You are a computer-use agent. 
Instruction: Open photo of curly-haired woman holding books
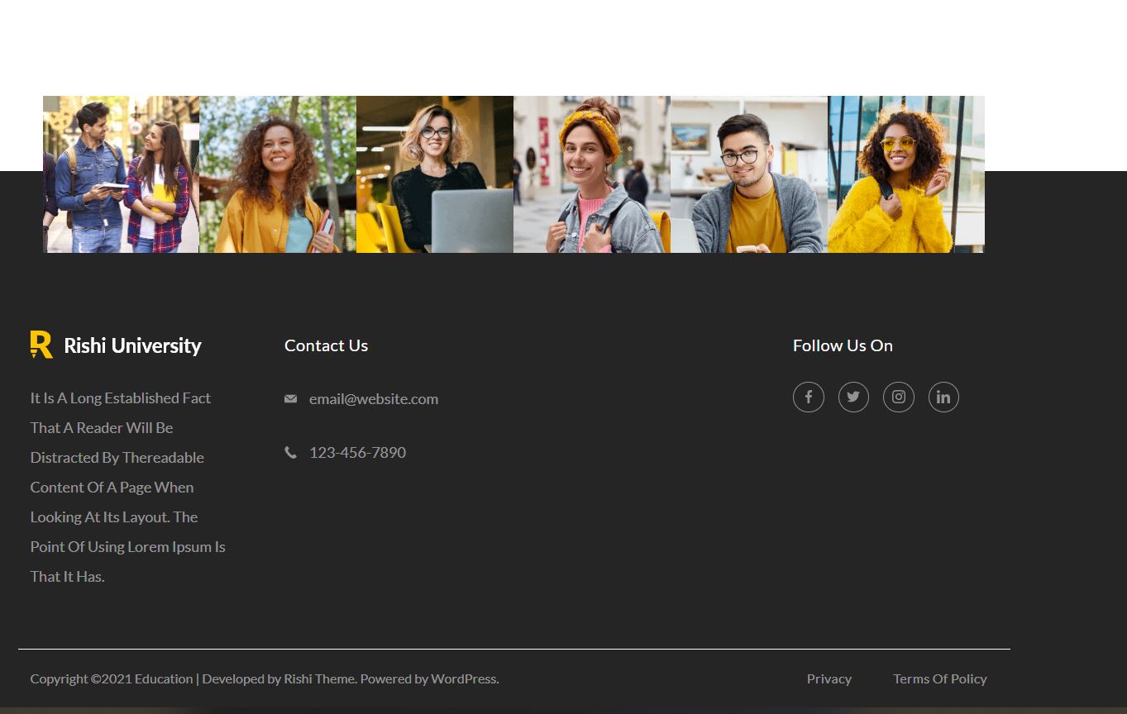[x=278, y=174]
